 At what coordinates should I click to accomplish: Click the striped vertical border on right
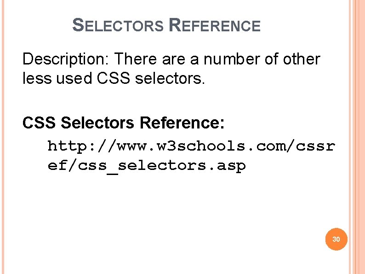click(x=357, y=137)
